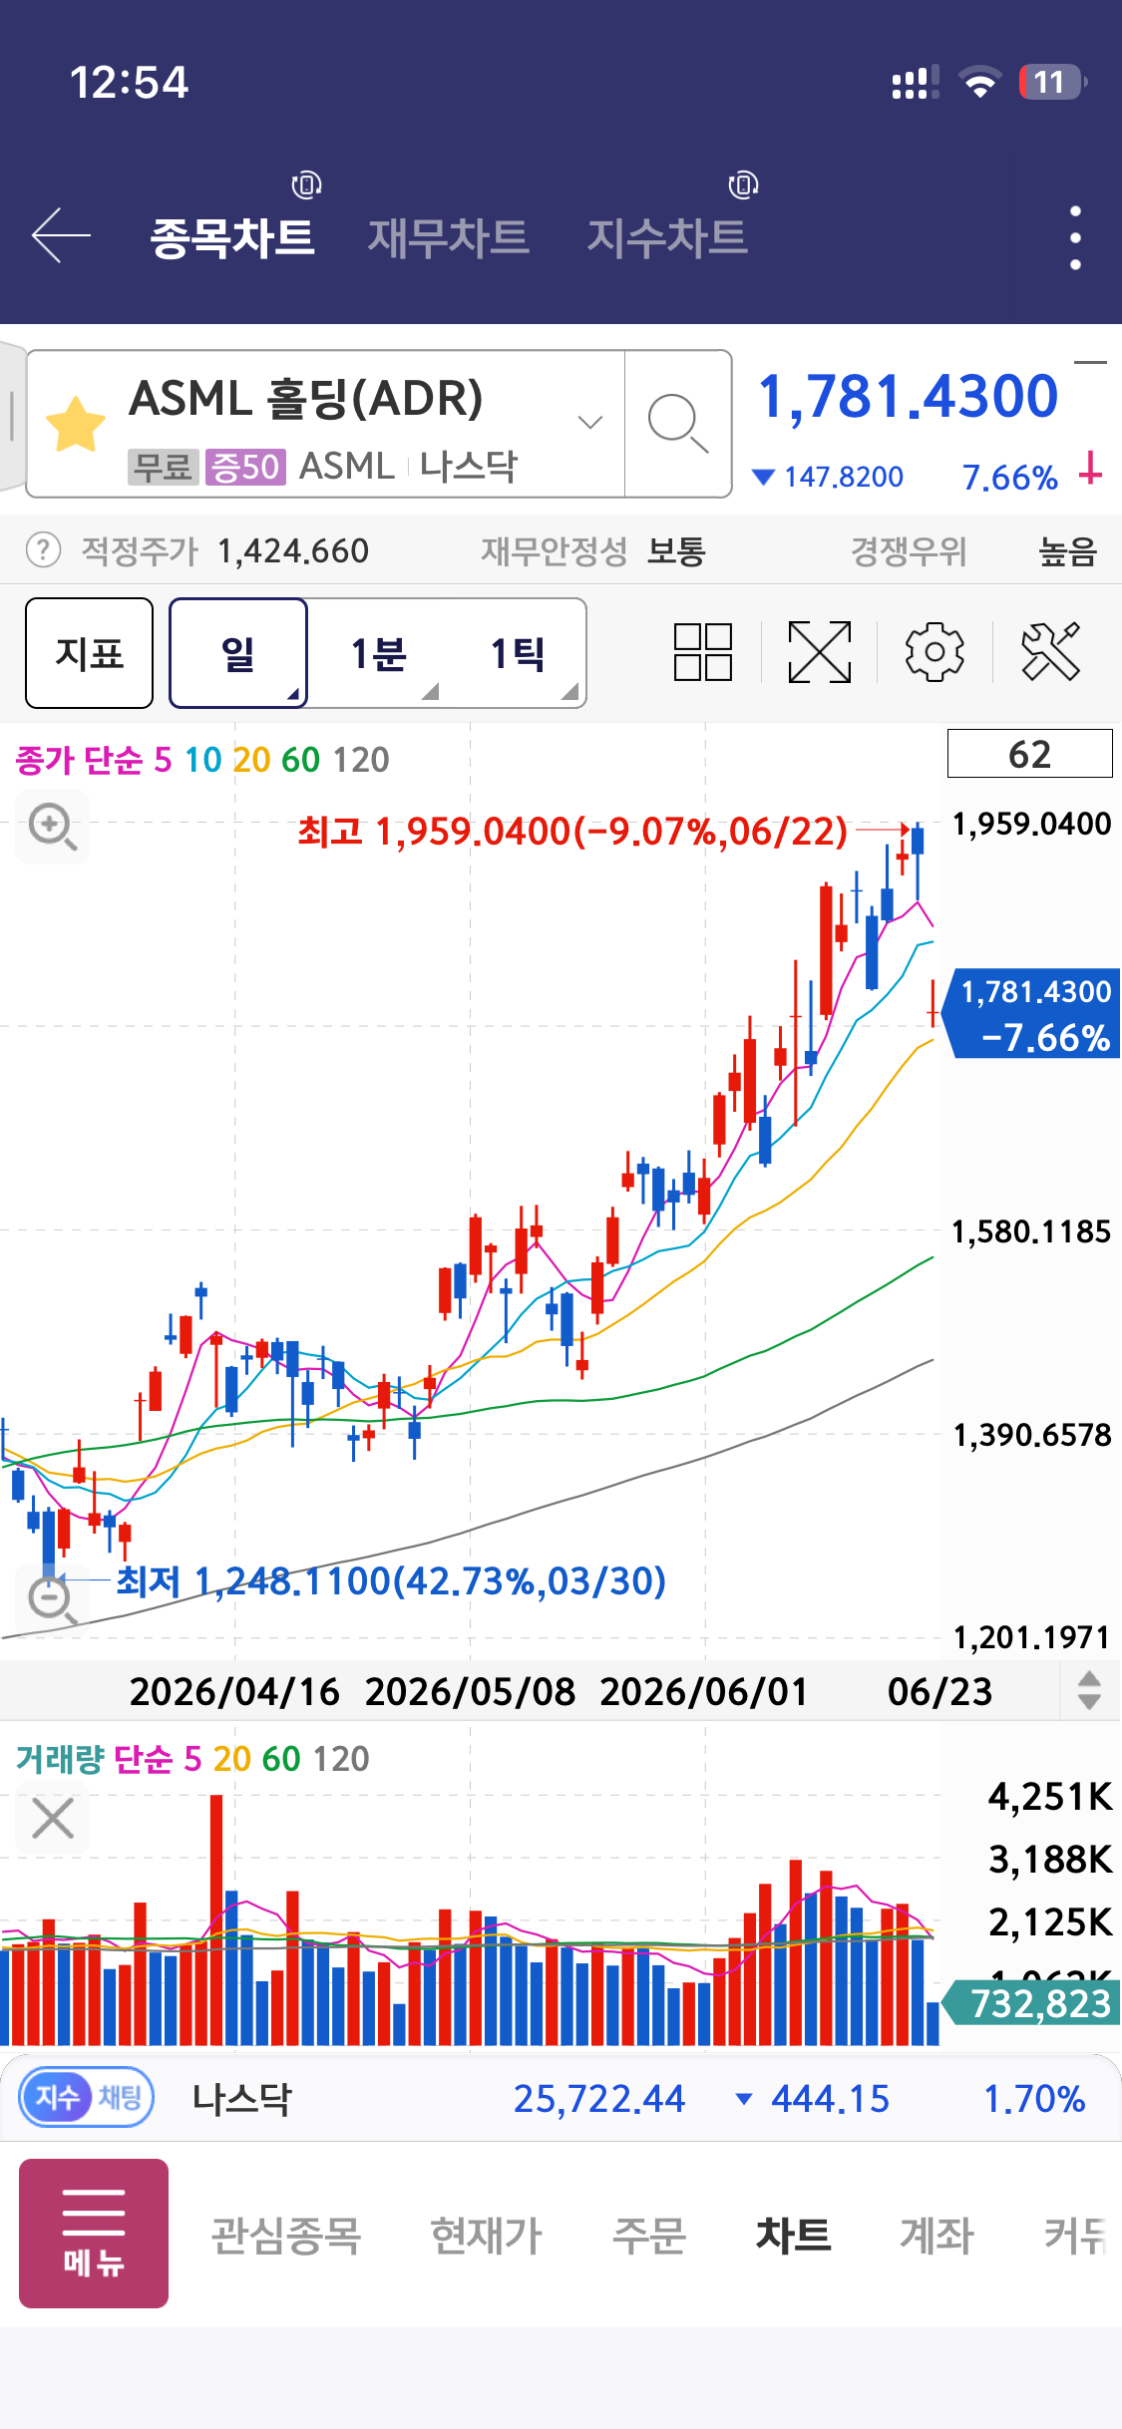The width and height of the screenshot is (1122, 2429).
Task: Tap the back arrow icon
Action: 62,236
